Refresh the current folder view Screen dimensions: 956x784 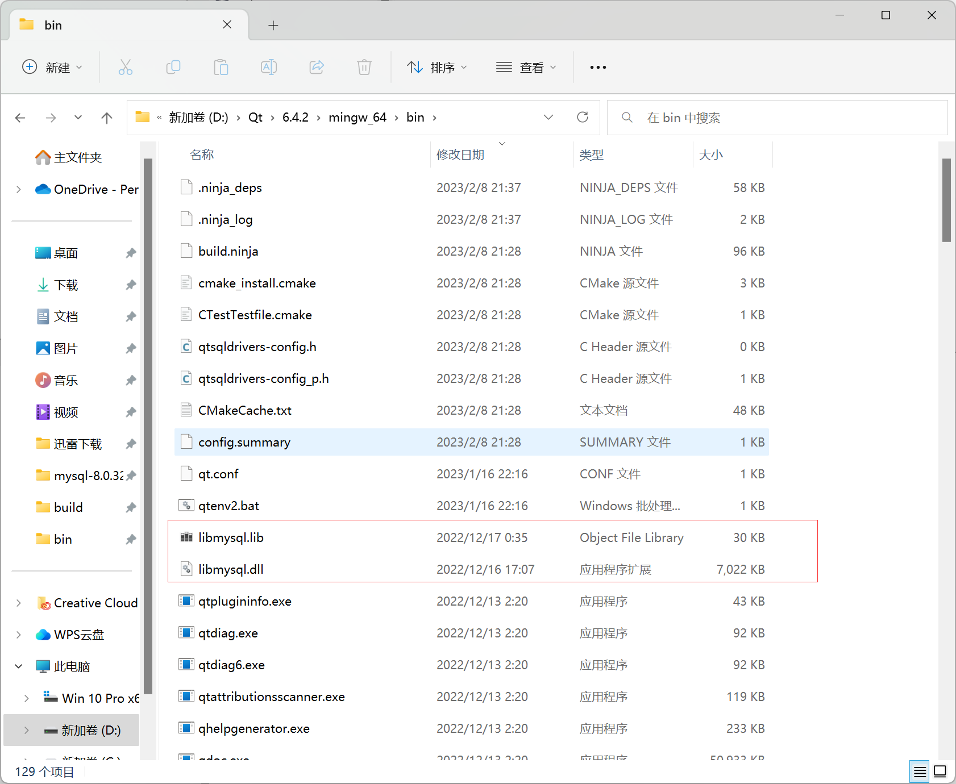pos(583,117)
